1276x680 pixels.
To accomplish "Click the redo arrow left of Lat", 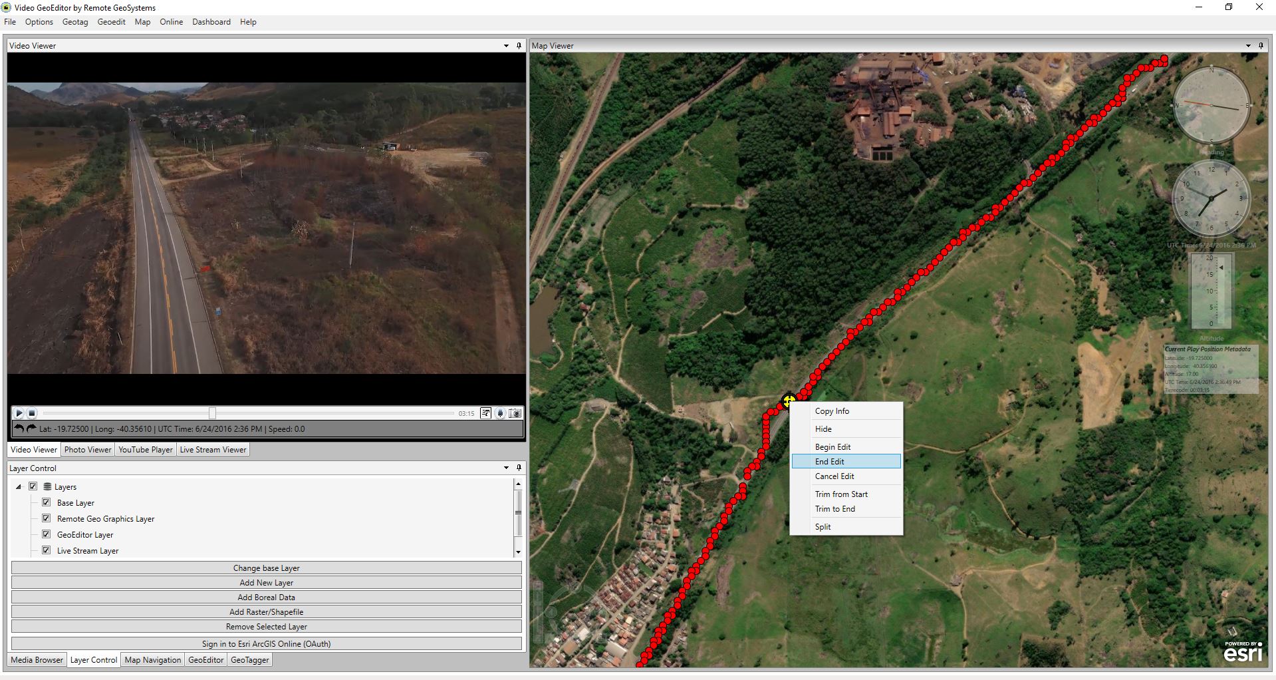I will click(31, 428).
